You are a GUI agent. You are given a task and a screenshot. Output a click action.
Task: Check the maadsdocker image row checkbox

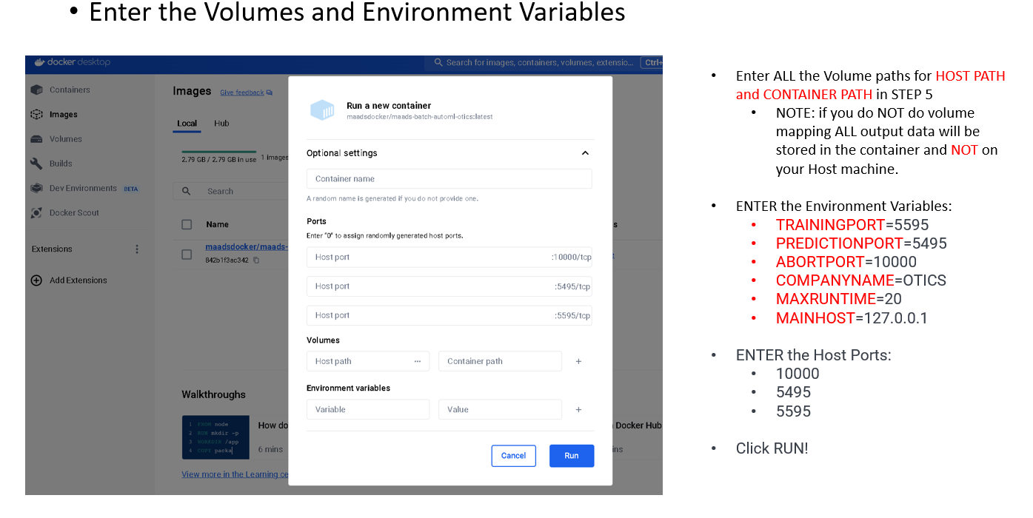[187, 254]
